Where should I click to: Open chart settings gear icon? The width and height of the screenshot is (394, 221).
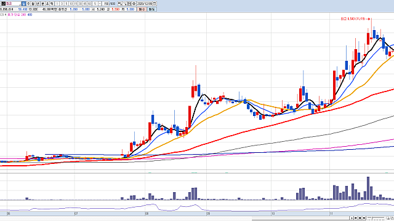click(x=134, y=4)
